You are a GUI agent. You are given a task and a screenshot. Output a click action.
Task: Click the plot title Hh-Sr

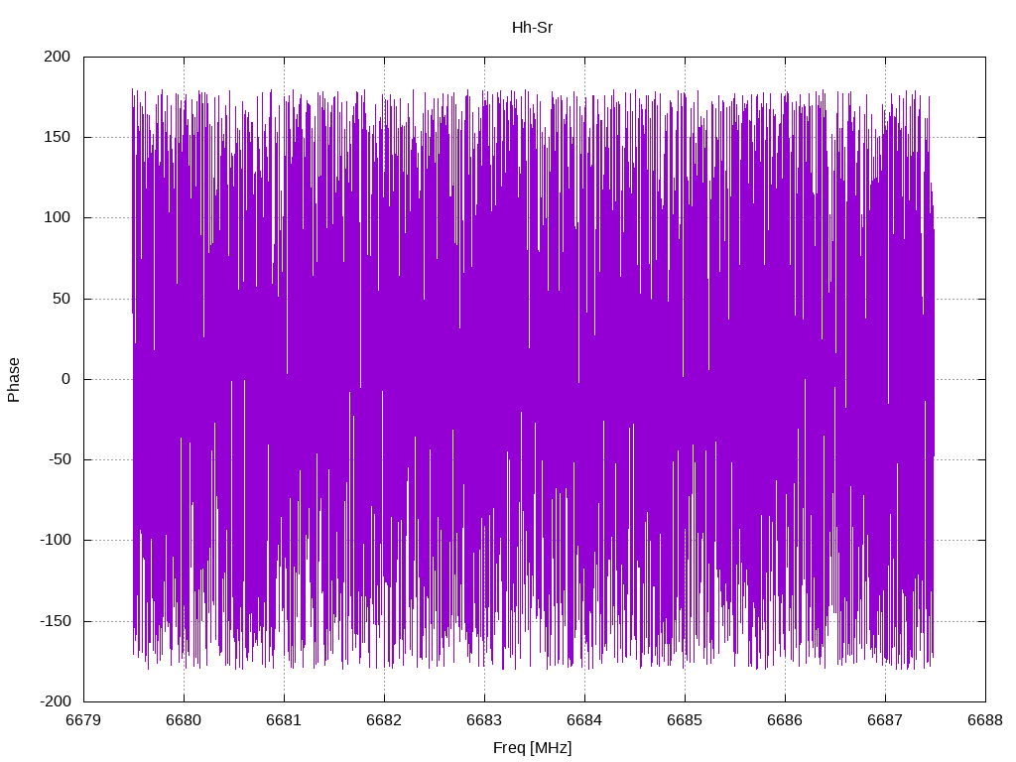pos(532,27)
